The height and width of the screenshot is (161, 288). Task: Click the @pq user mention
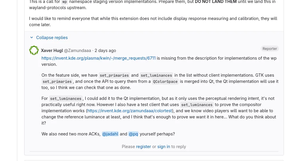[133, 134]
